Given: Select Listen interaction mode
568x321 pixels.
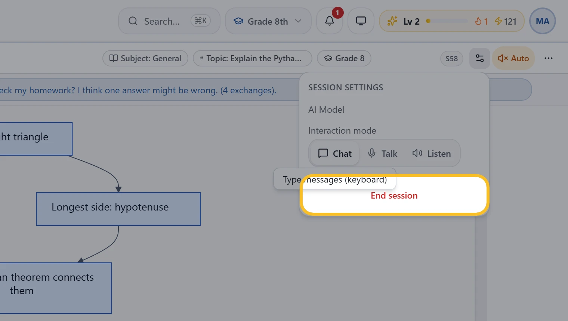Looking at the screenshot, I should pyautogui.click(x=432, y=153).
